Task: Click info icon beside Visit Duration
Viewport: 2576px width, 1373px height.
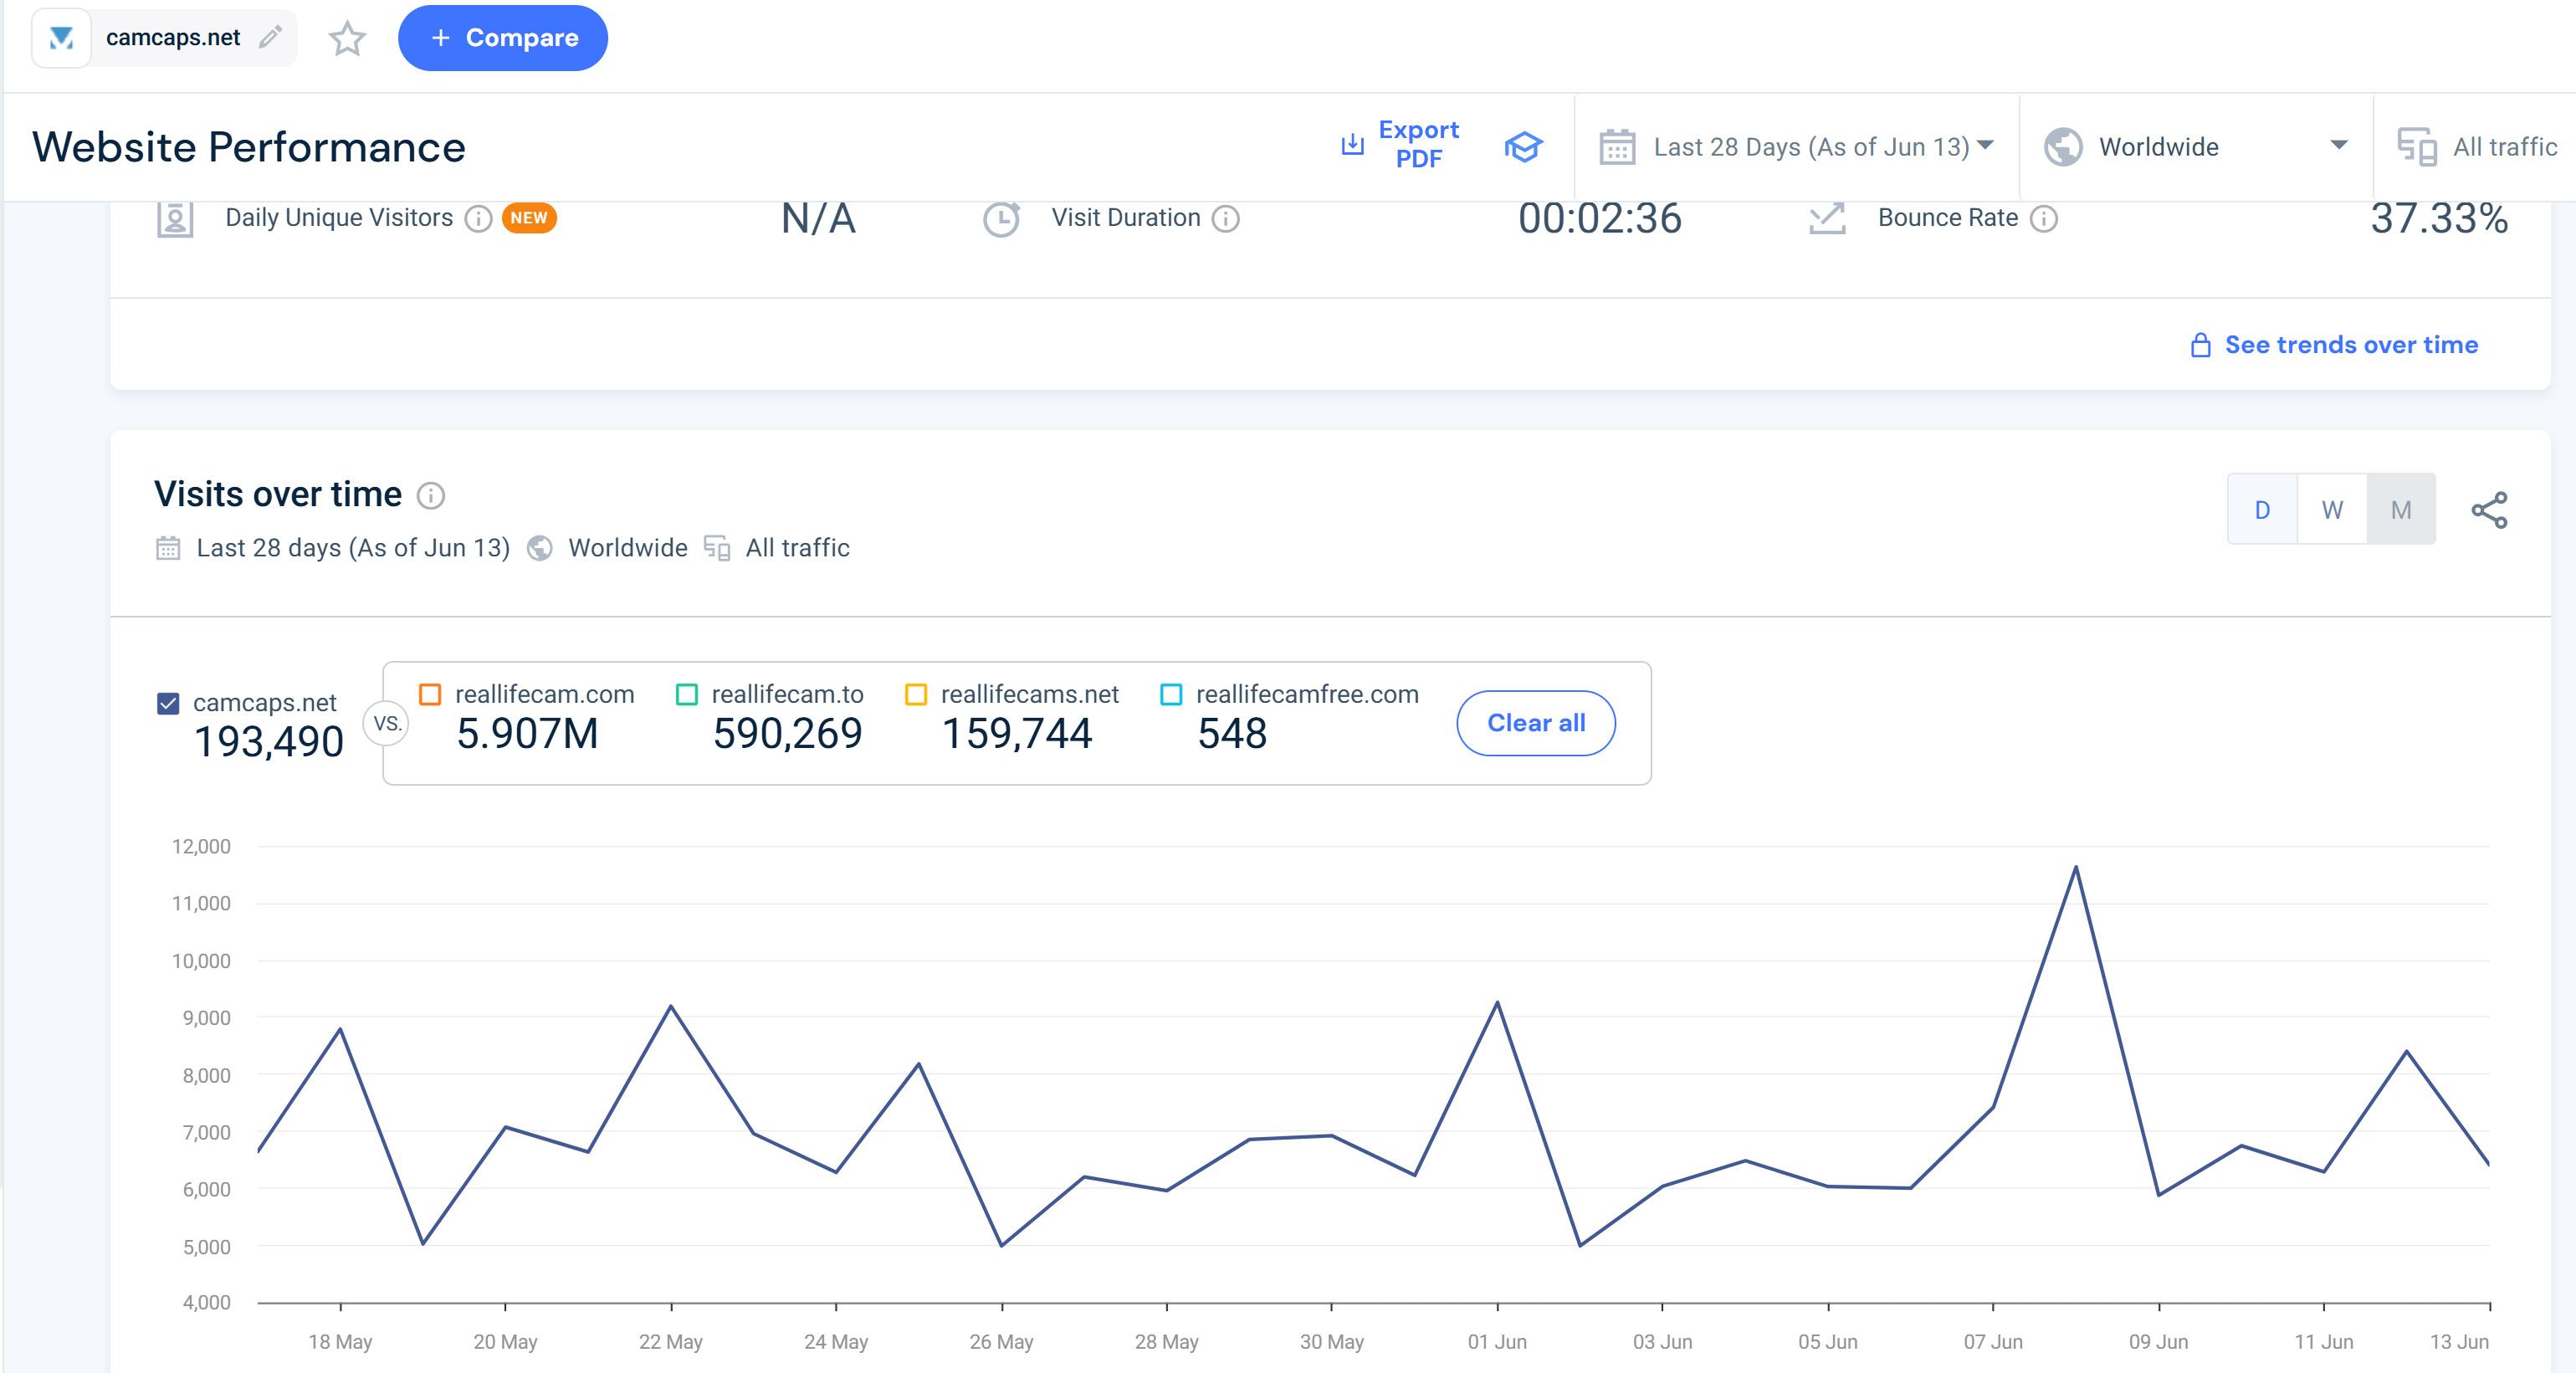Action: [1226, 219]
